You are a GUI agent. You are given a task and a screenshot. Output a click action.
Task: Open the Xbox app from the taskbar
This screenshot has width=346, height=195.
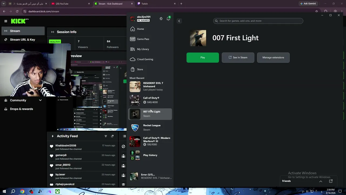[58, 191]
